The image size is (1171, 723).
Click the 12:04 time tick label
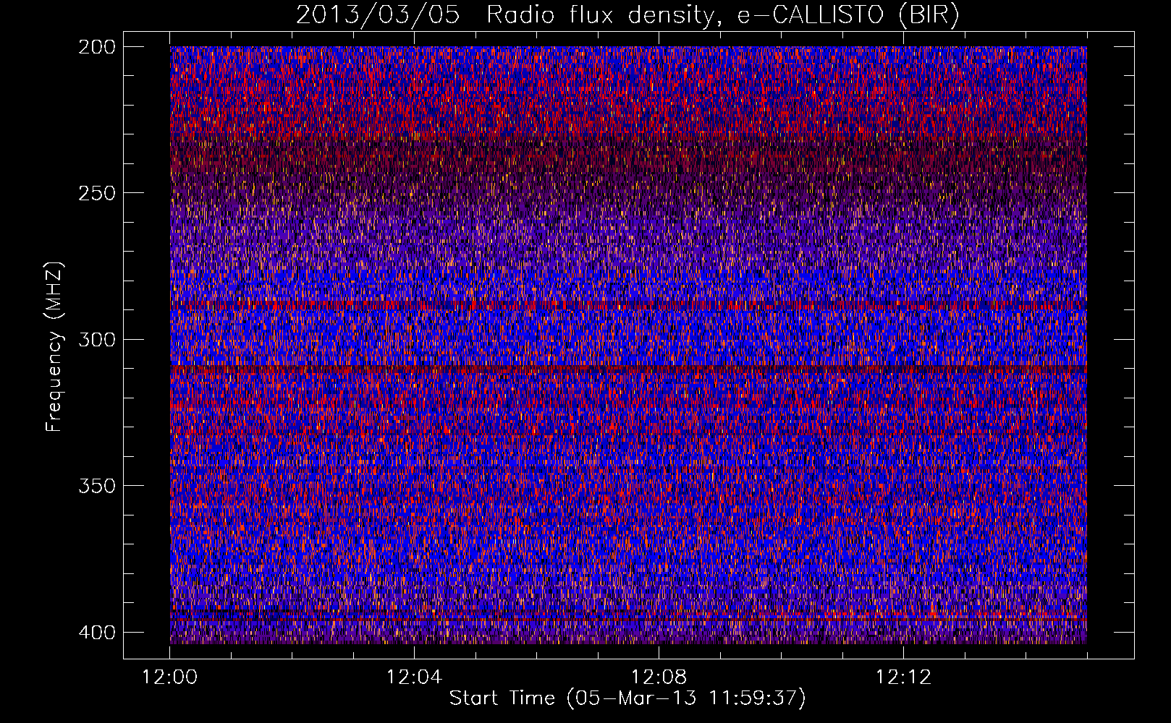tap(414, 677)
